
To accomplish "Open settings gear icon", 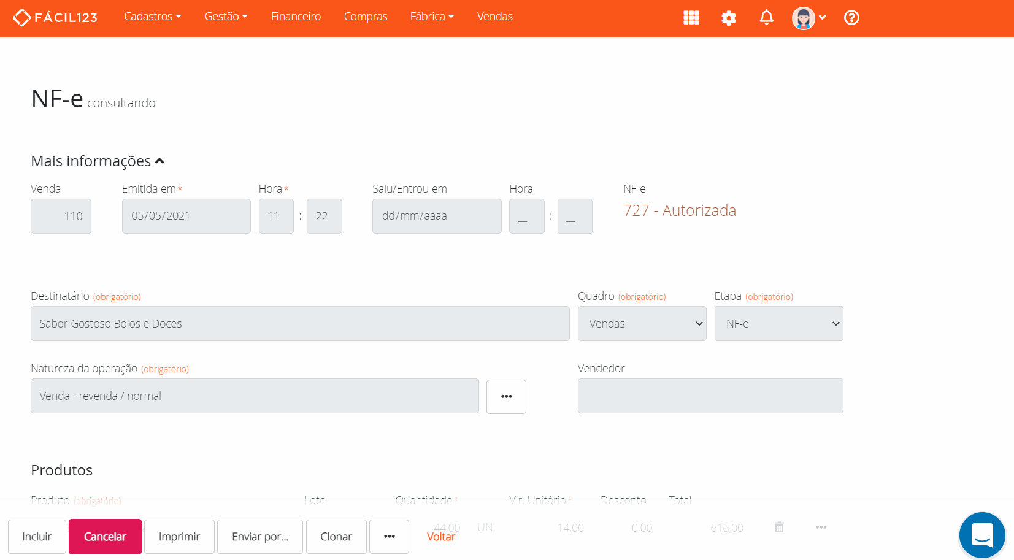I will 729,18.
